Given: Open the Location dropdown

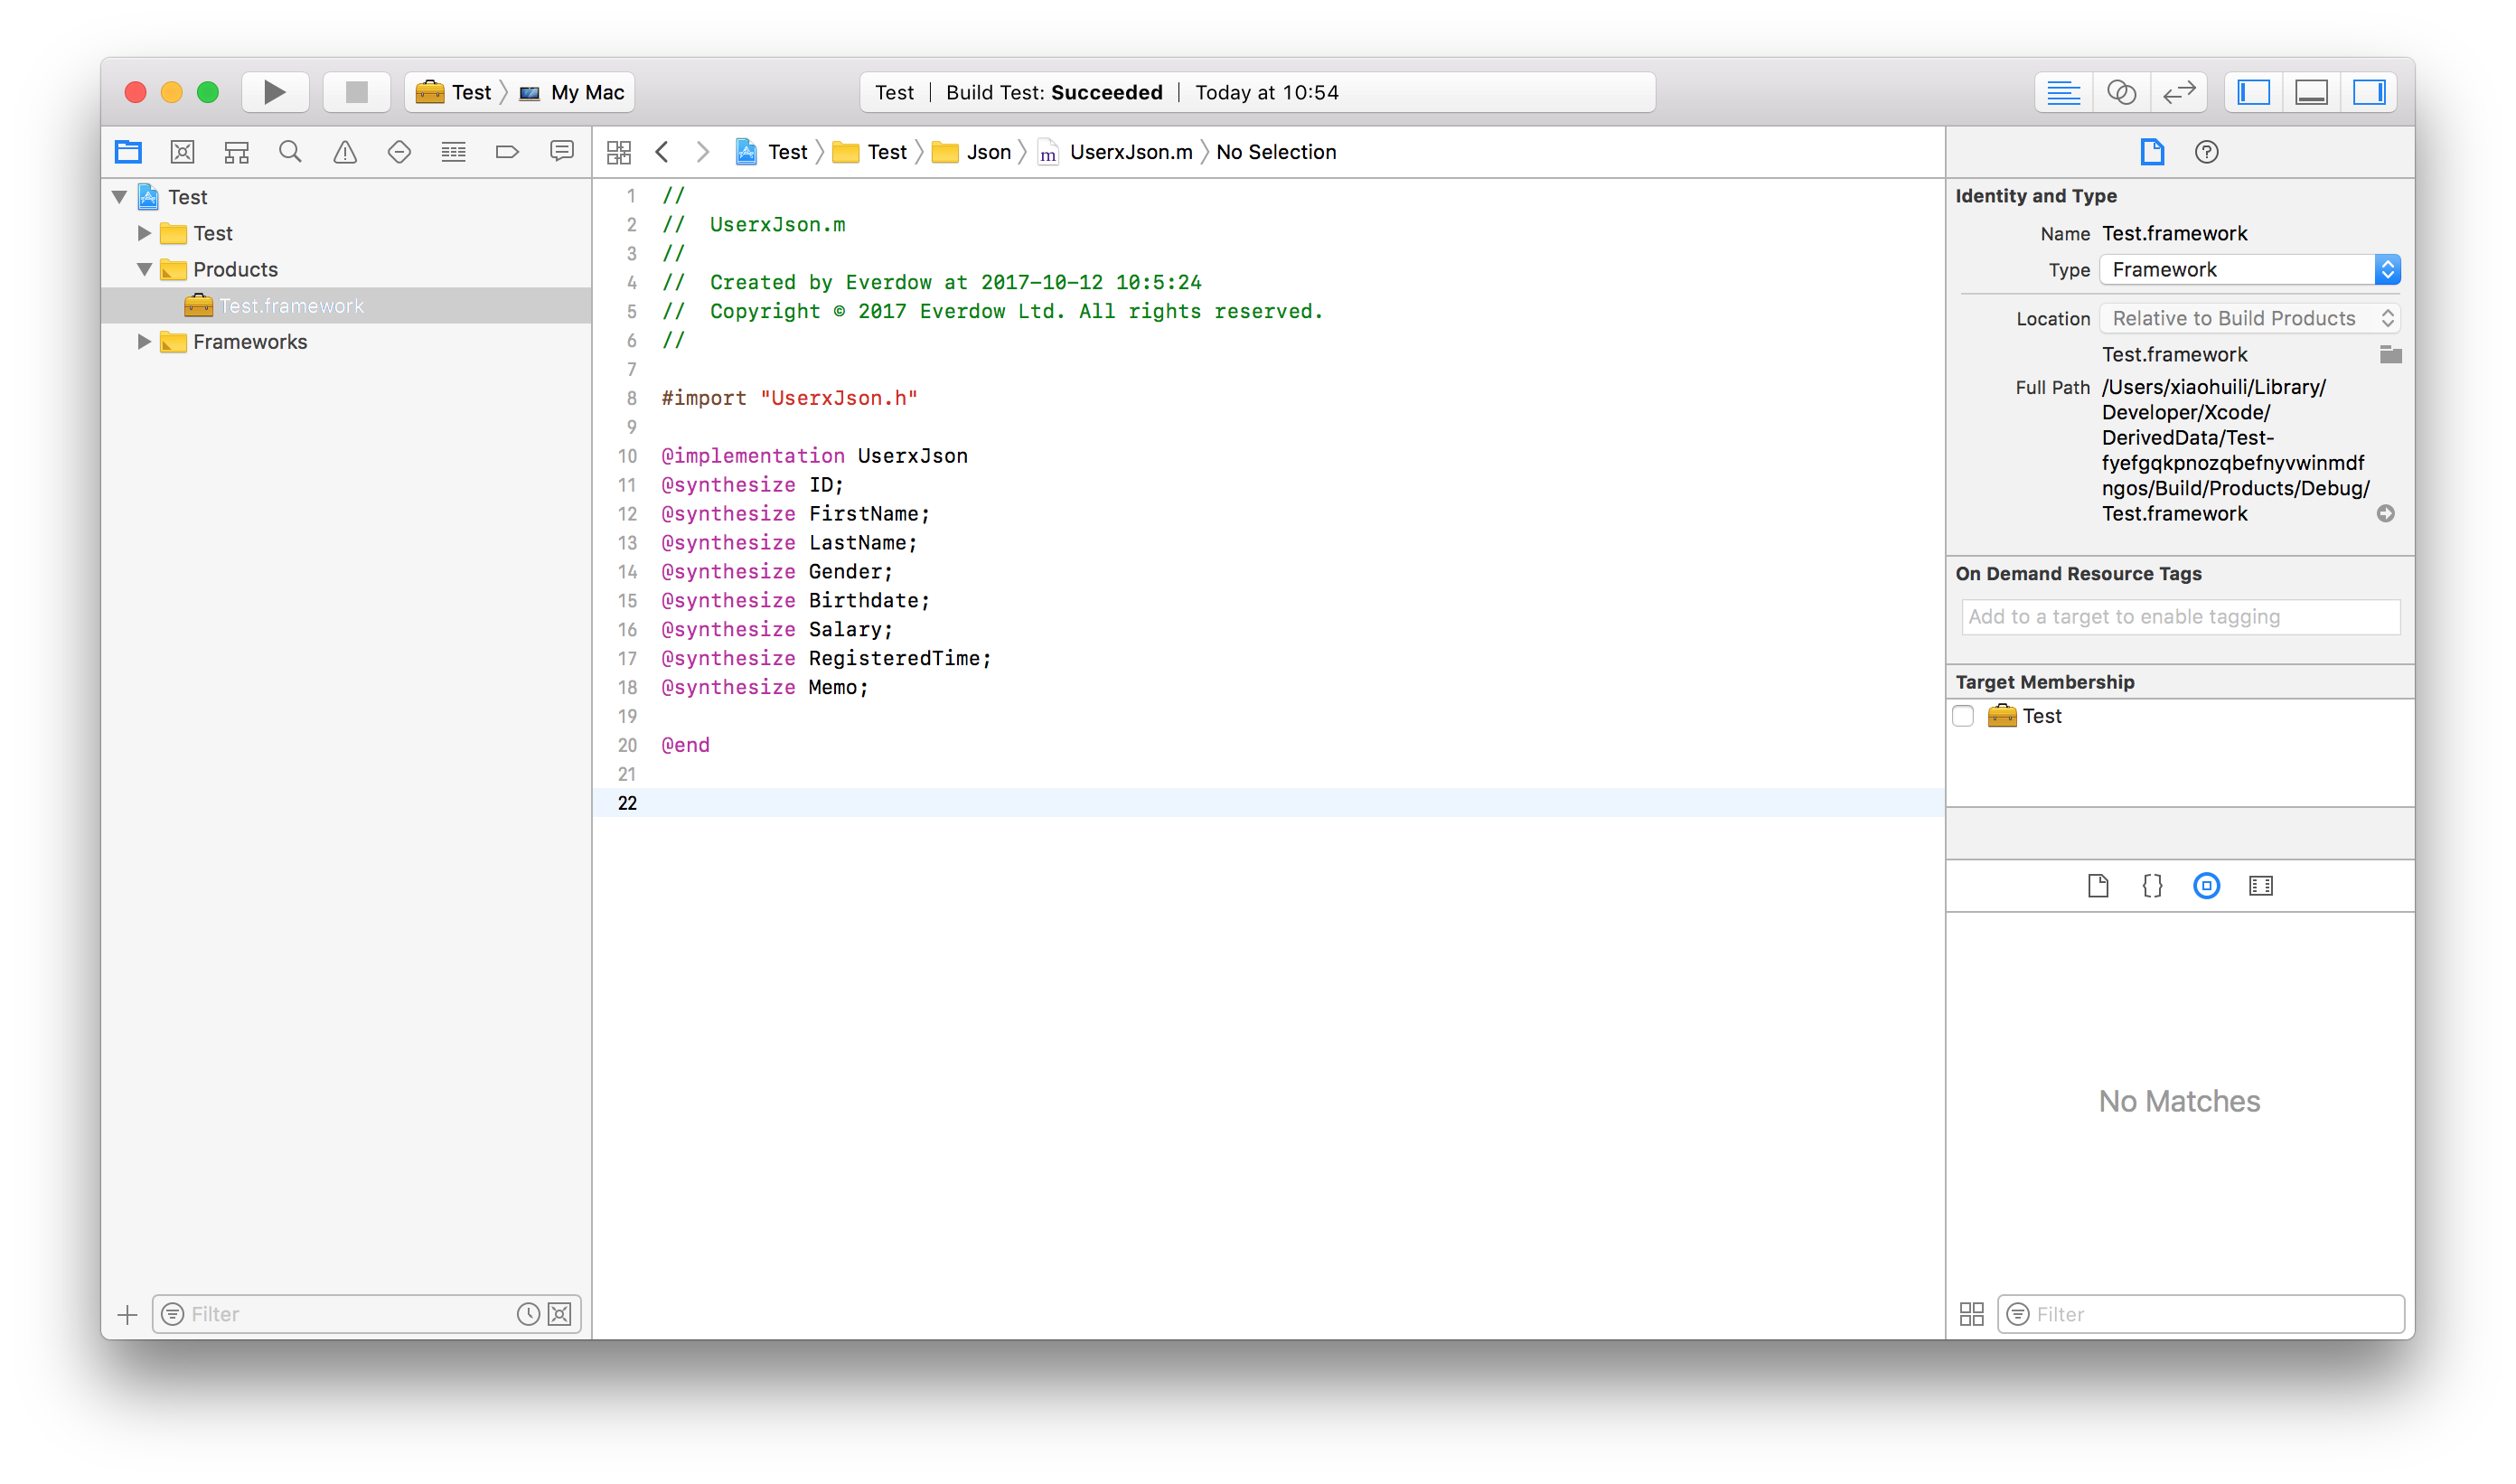Looking at the screenshot, I should pyautogui.click(x=2250, y=318).
